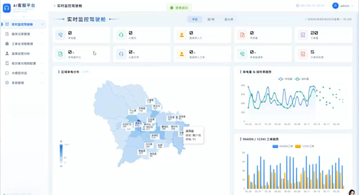Click the 元氏县 344 map label
The image size is (359, 195).
pyautogui.click(x=149, y=145)
